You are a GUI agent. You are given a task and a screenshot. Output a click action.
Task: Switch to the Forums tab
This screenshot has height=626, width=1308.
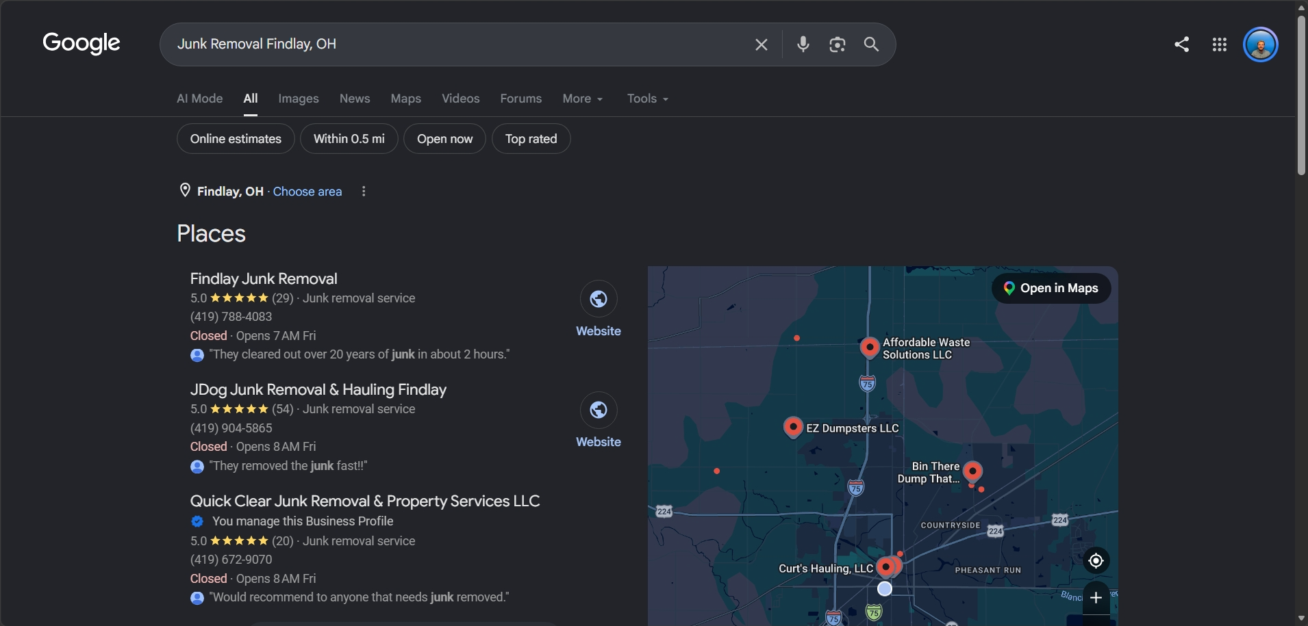pyautogui.click(x=521, y=99)
